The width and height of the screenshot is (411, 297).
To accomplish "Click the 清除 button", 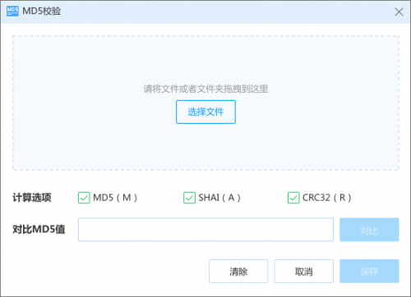I will (x=238, y=271).
